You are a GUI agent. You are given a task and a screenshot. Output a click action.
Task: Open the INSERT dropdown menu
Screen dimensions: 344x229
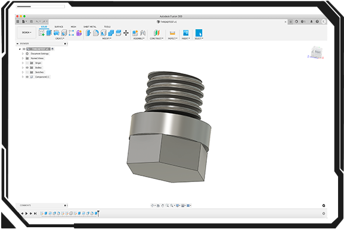pyautogui.click(x=185, y=39)
